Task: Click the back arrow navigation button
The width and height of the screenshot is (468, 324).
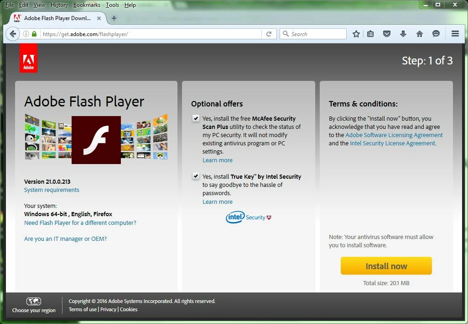Action: (x=12, y=34)
